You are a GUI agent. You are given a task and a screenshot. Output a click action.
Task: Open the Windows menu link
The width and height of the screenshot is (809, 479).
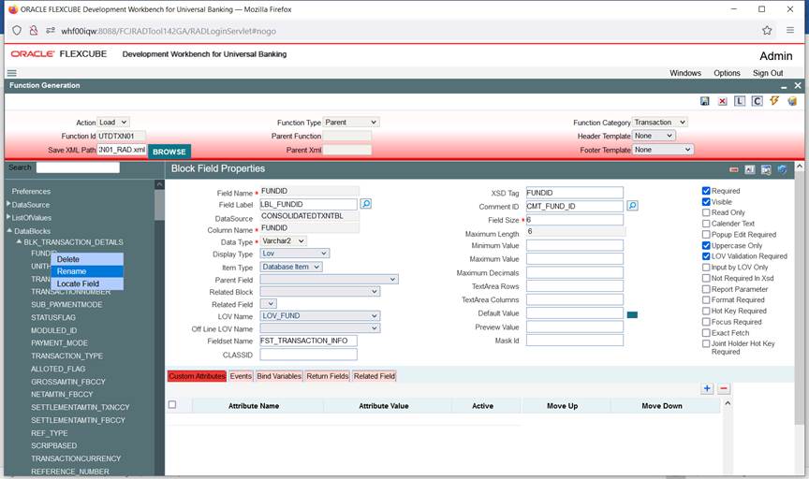[685, 73]
